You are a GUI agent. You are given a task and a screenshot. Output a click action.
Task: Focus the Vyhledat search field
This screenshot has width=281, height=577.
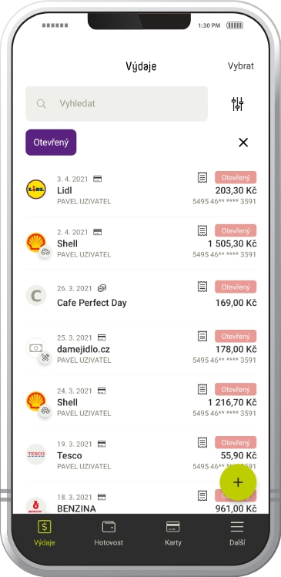point(116,104)
